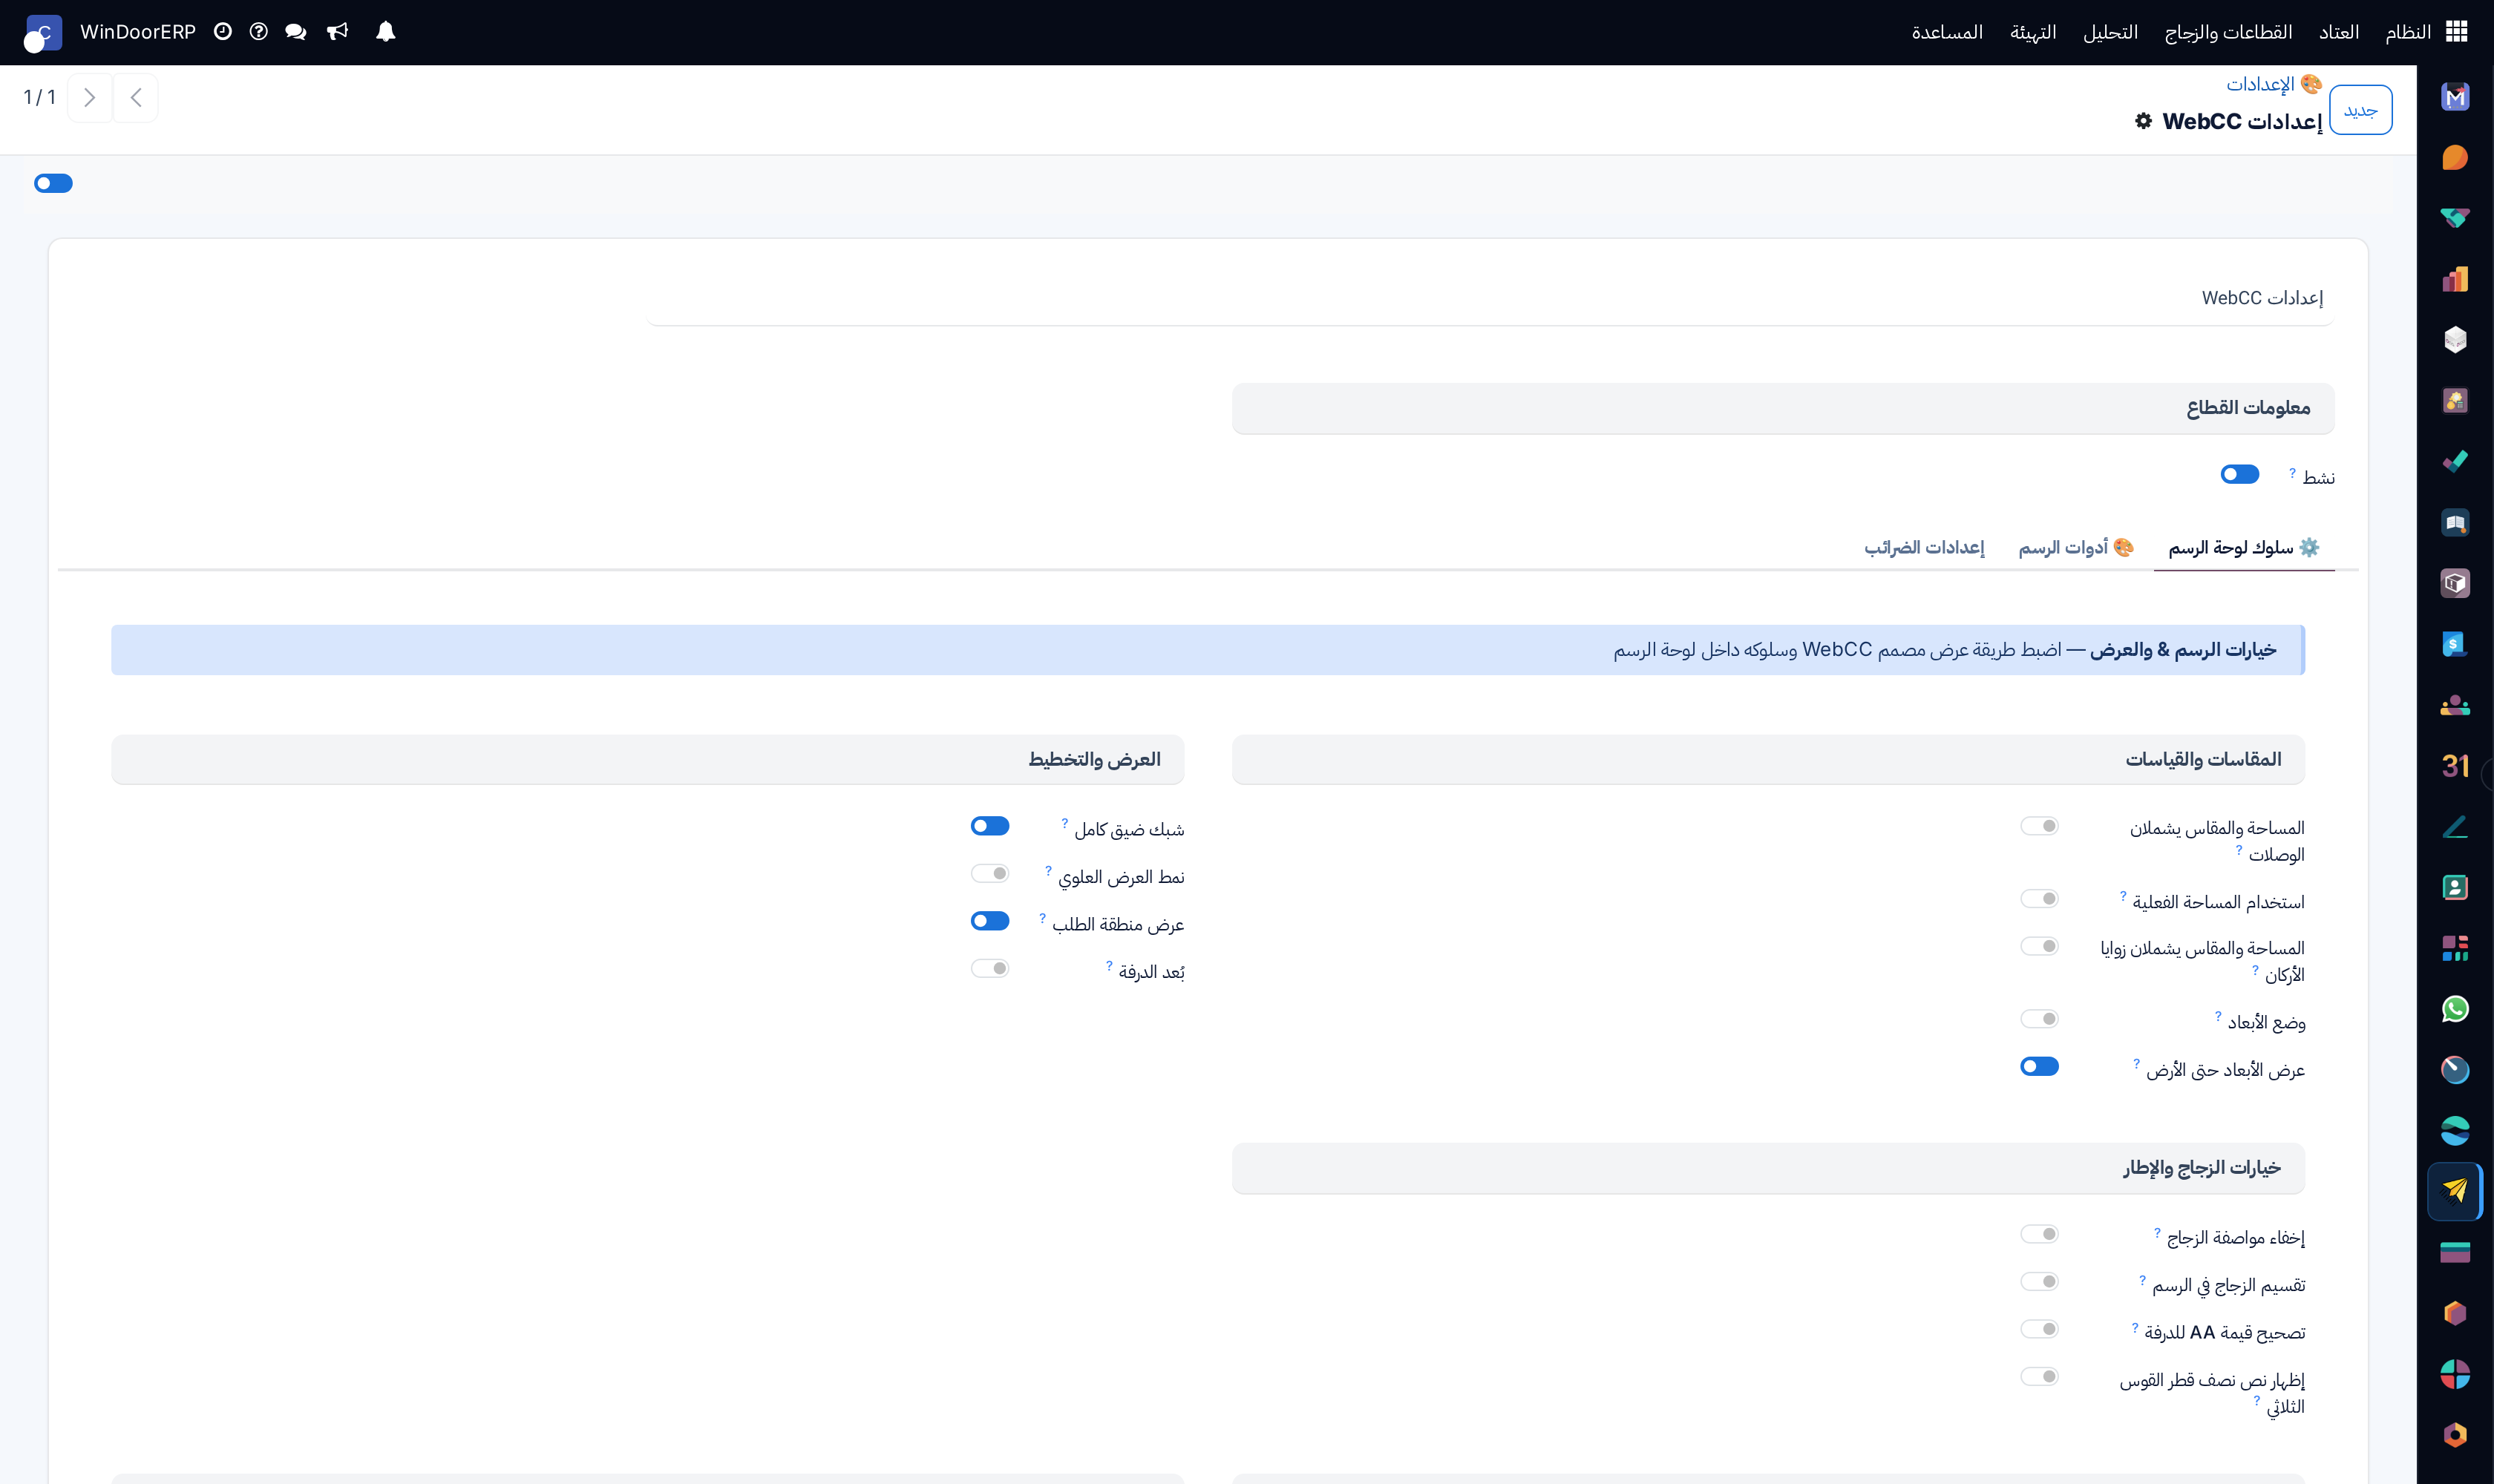Open the colored tiles Dashboards app
The width and height of the screenshot is (2494, 1484).
[x=2455, y=948]
